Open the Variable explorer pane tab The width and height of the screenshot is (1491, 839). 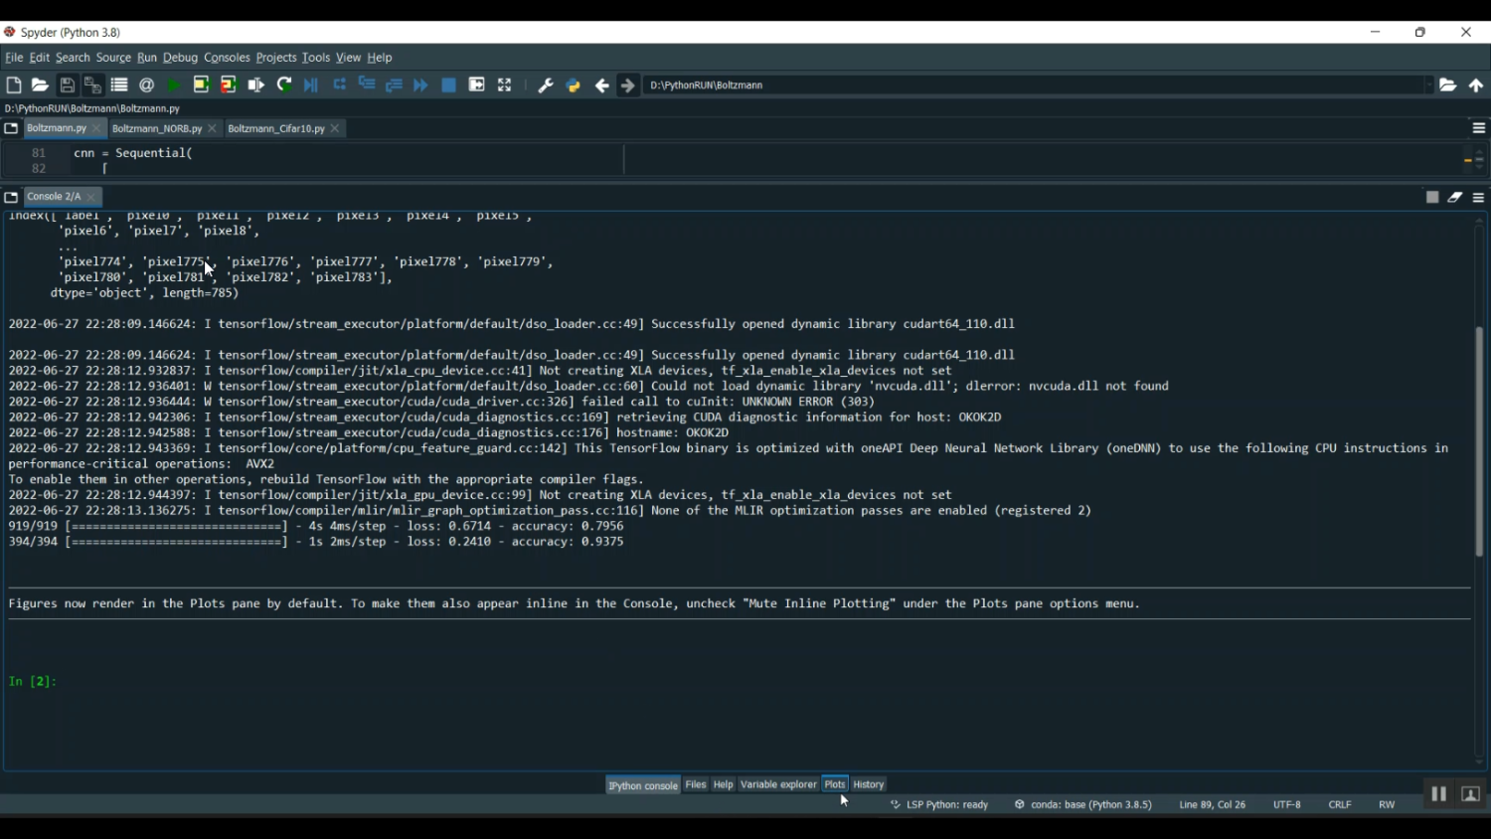click(778, 785)
